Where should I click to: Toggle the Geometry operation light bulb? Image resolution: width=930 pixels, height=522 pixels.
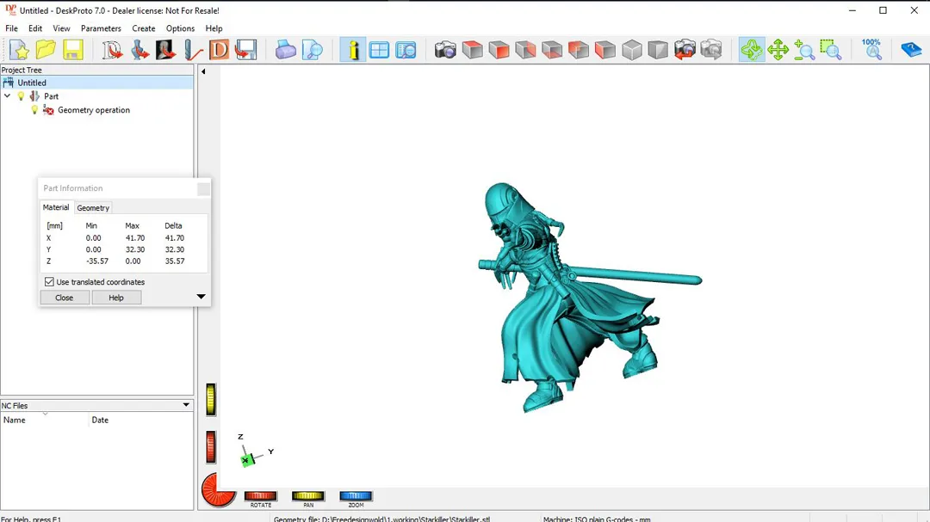[34, 110]
